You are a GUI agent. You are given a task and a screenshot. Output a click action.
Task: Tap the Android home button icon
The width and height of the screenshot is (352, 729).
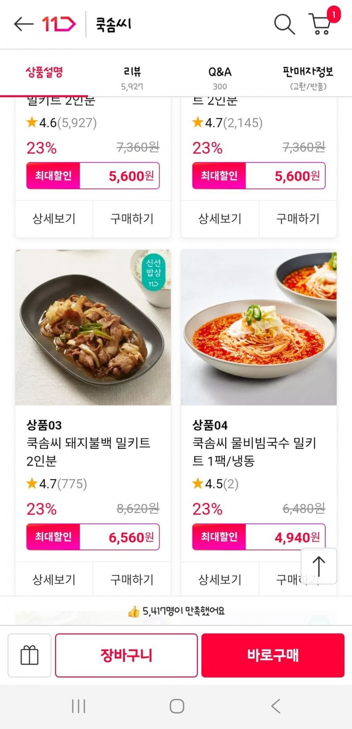pyautogui.click(x=177, y=706)
